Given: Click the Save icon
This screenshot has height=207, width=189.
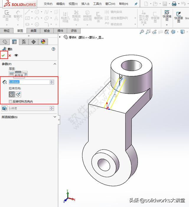Looking at the screenshot, I should click(x=165, y=4).
